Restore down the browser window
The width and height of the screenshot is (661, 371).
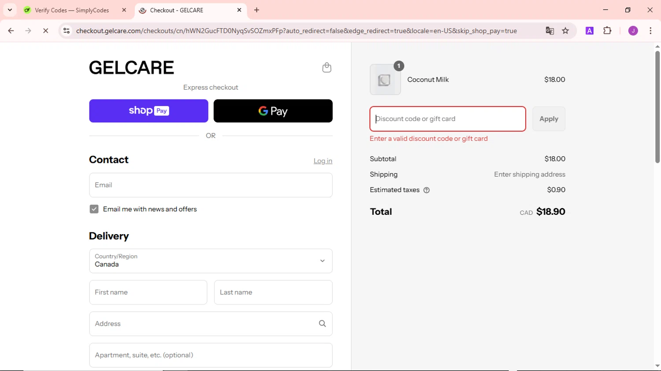click(x=628, y=10)
